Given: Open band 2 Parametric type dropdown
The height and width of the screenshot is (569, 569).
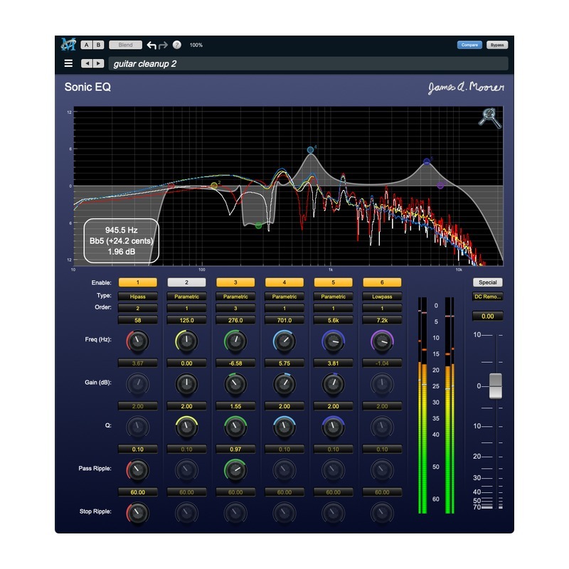Looking at the screenshot, I should [x=186, y=297].
